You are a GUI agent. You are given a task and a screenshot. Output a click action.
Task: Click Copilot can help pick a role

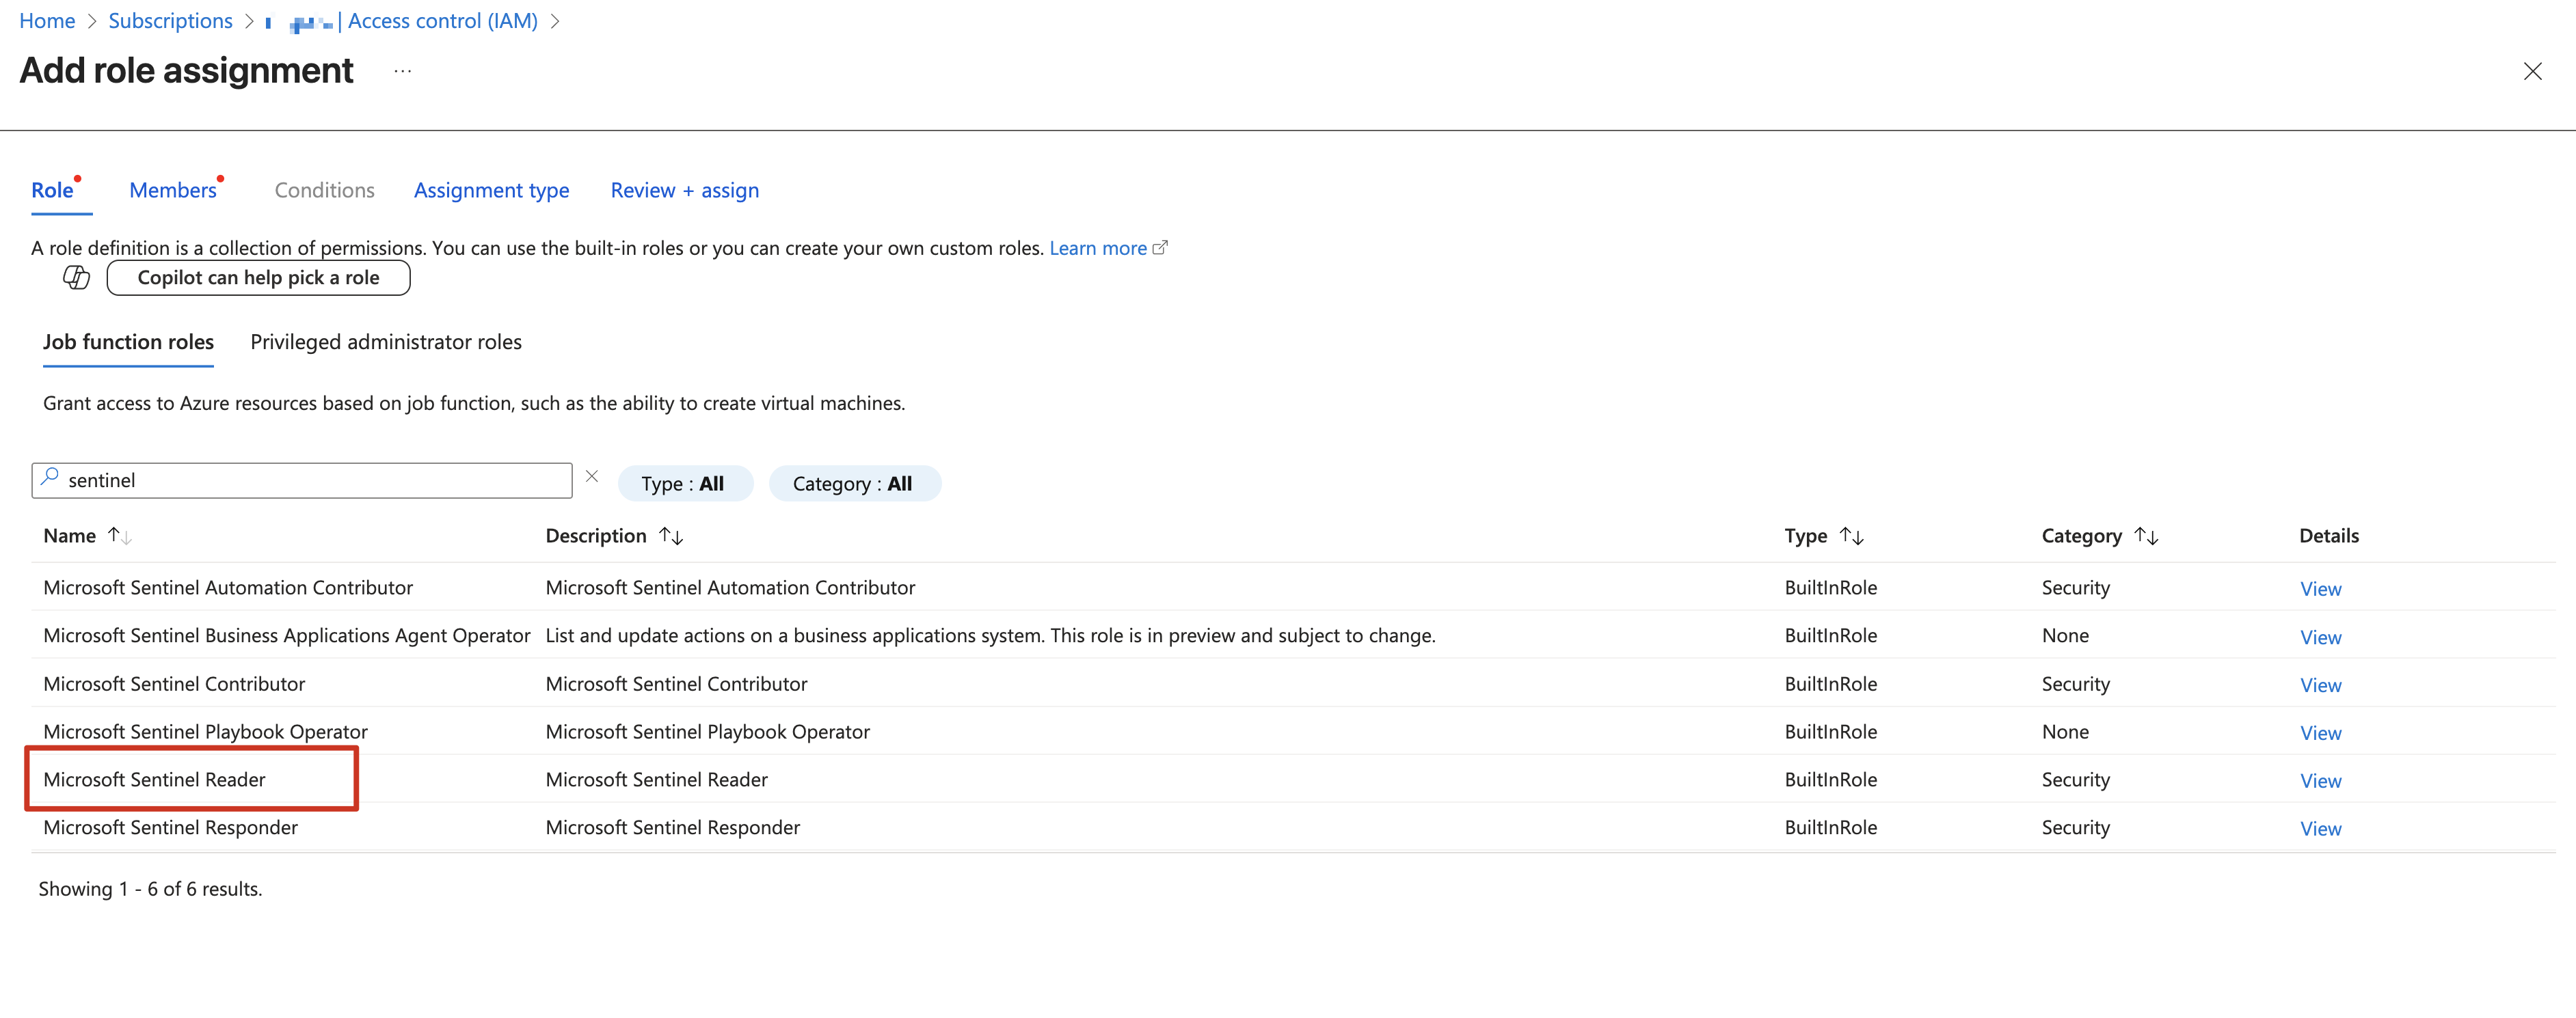pyautogui.click(x=258, y=277)
